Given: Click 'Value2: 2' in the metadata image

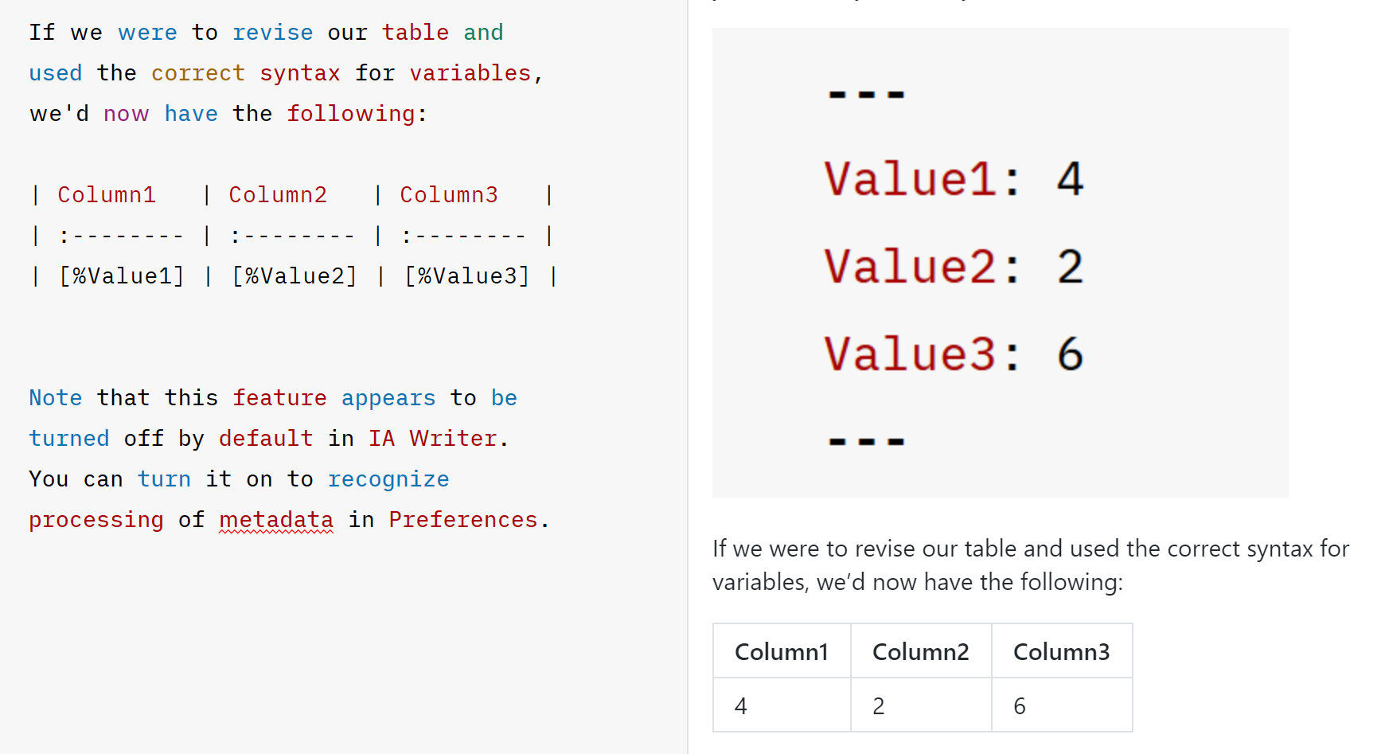Looking at the screenshot, I should click(954, 266).
